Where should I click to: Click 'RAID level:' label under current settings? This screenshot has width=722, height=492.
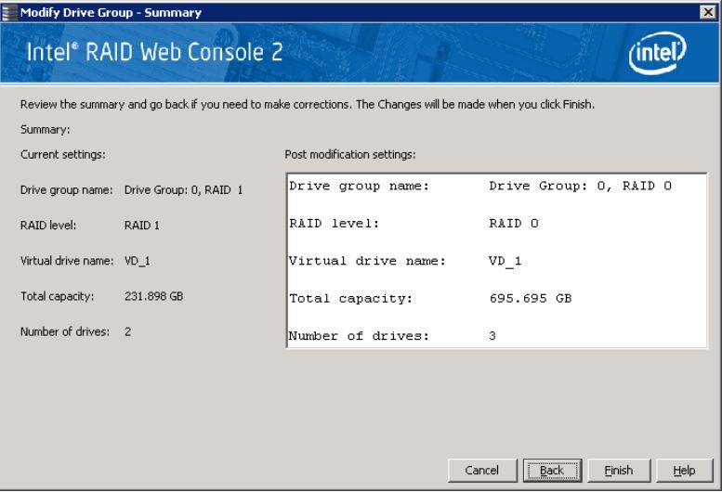[48, 226]
